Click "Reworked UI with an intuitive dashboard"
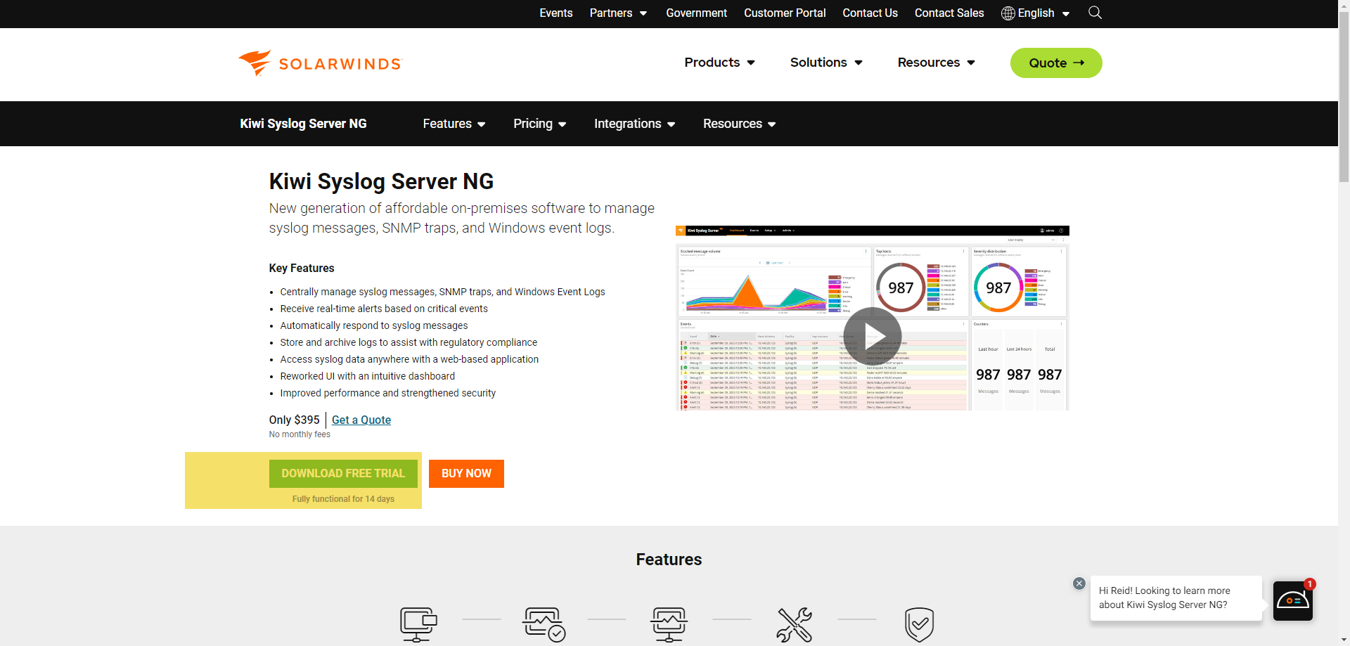Viewport: 1350px width, 646px height. (368, 376)
